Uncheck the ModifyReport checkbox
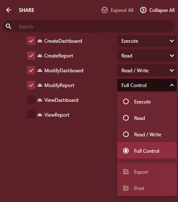Image resolution: width=178 pixels, height=202 pixels. (31, 85)
